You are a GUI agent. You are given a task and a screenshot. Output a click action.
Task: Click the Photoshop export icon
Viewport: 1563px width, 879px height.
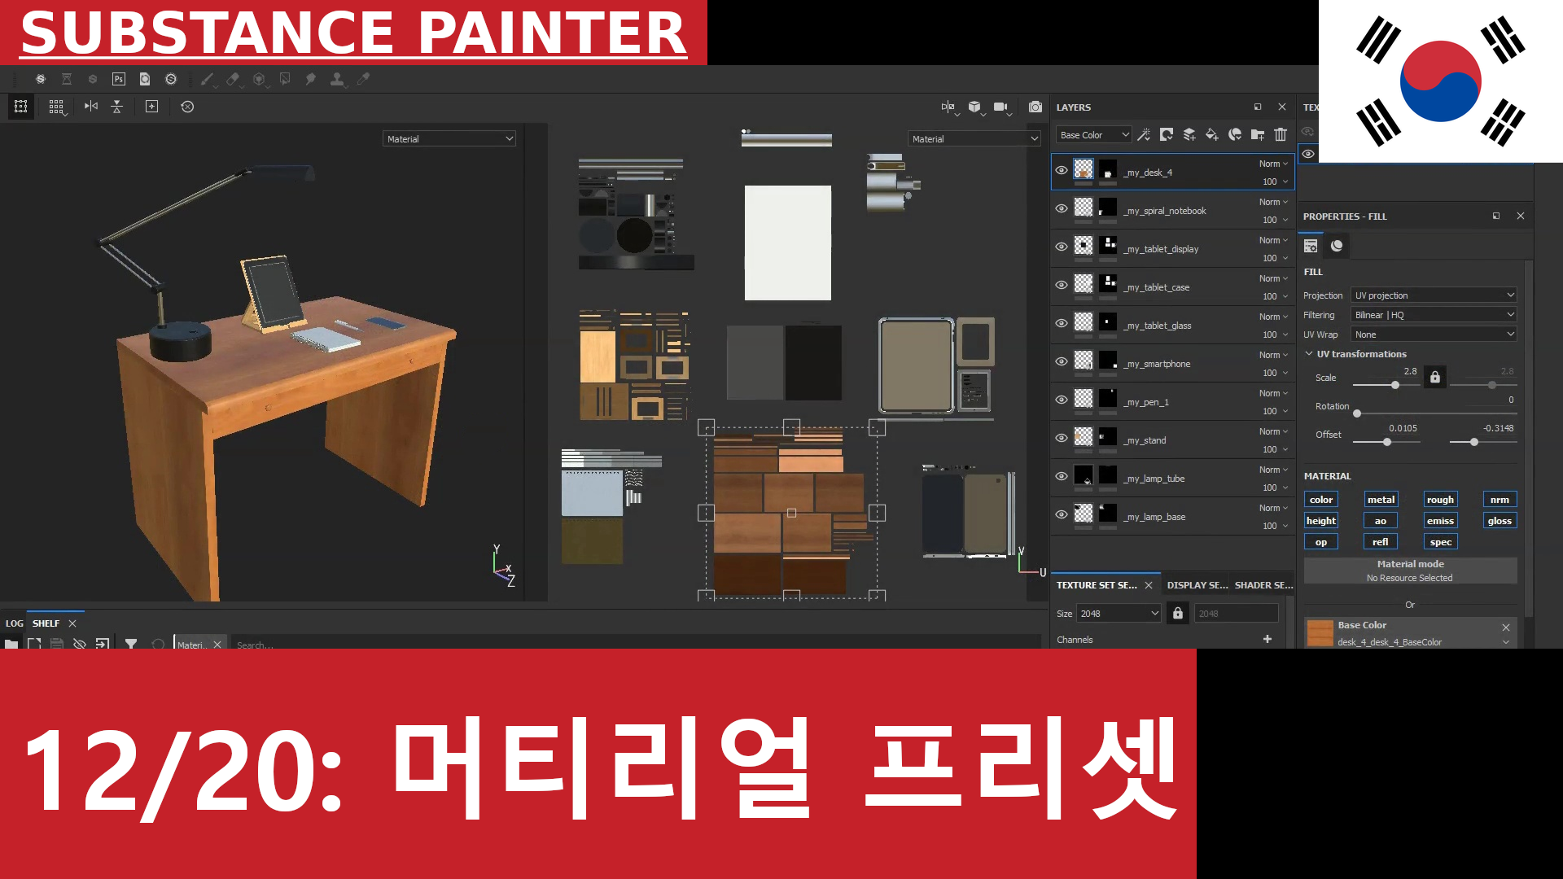(x=119, y=79)
